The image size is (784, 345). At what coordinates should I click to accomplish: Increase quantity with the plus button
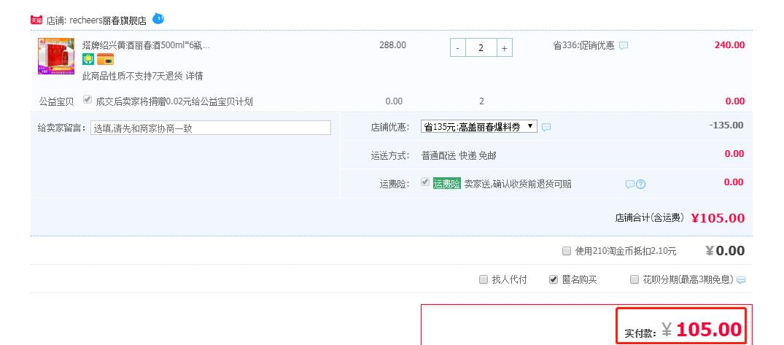click(x=505, y=48)
